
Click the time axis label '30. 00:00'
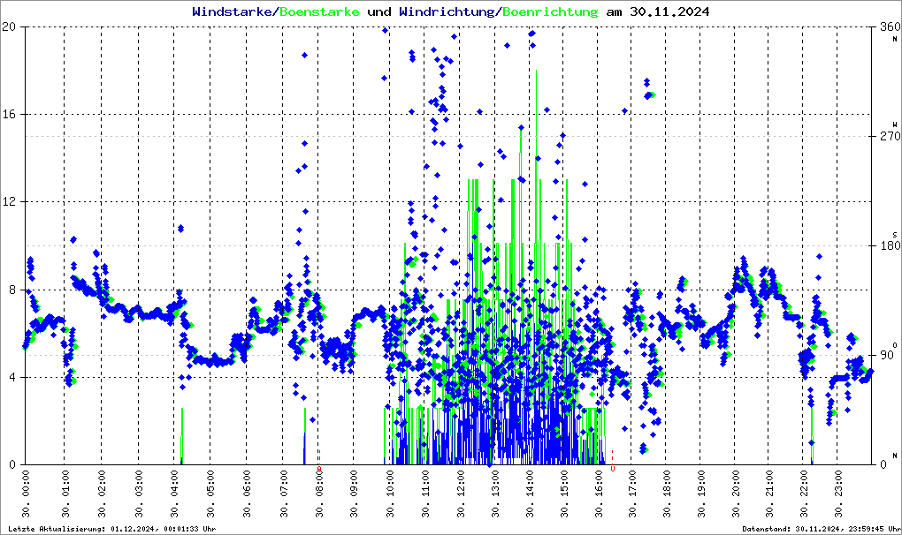tap(27, 494)
